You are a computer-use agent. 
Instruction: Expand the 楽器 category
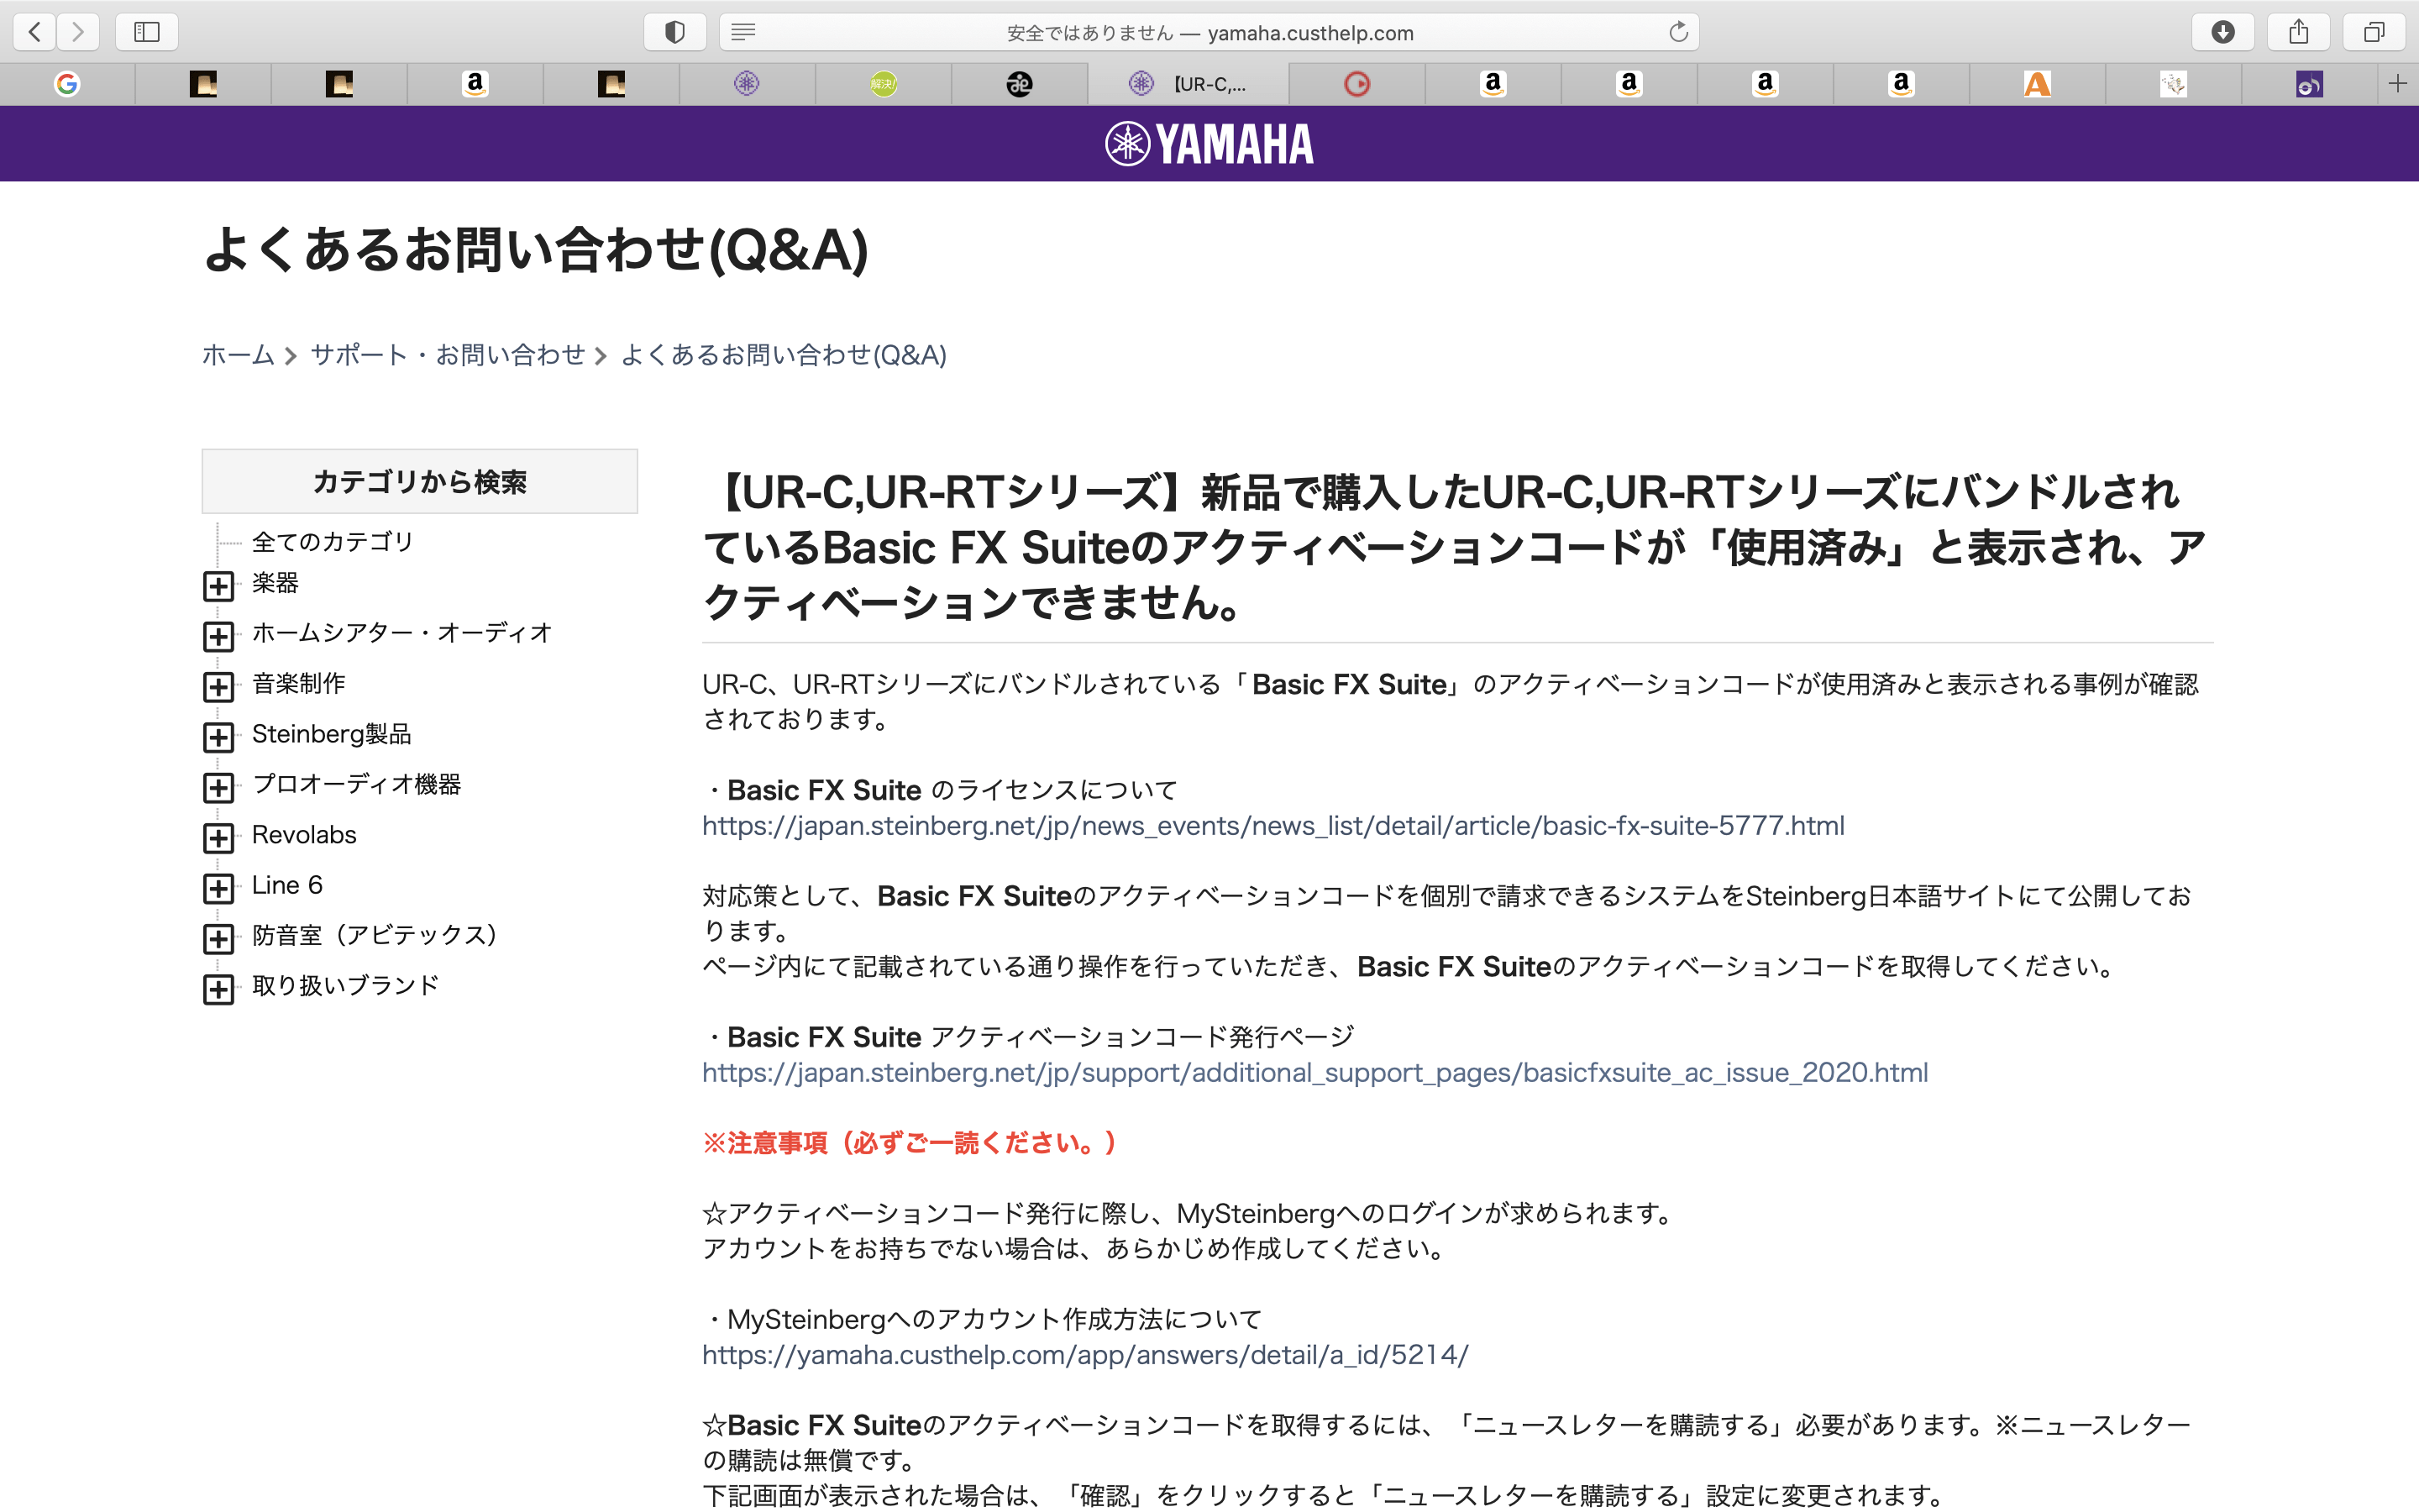[218, 586]
